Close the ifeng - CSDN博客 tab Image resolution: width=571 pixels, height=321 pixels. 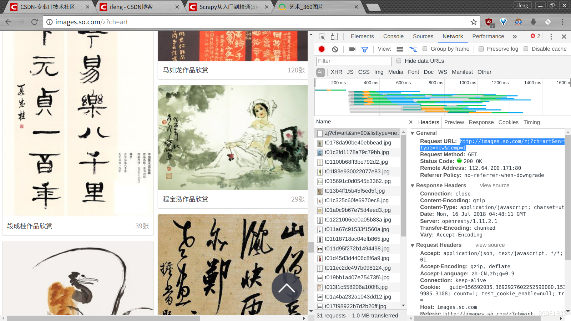[x=177, y=7]
